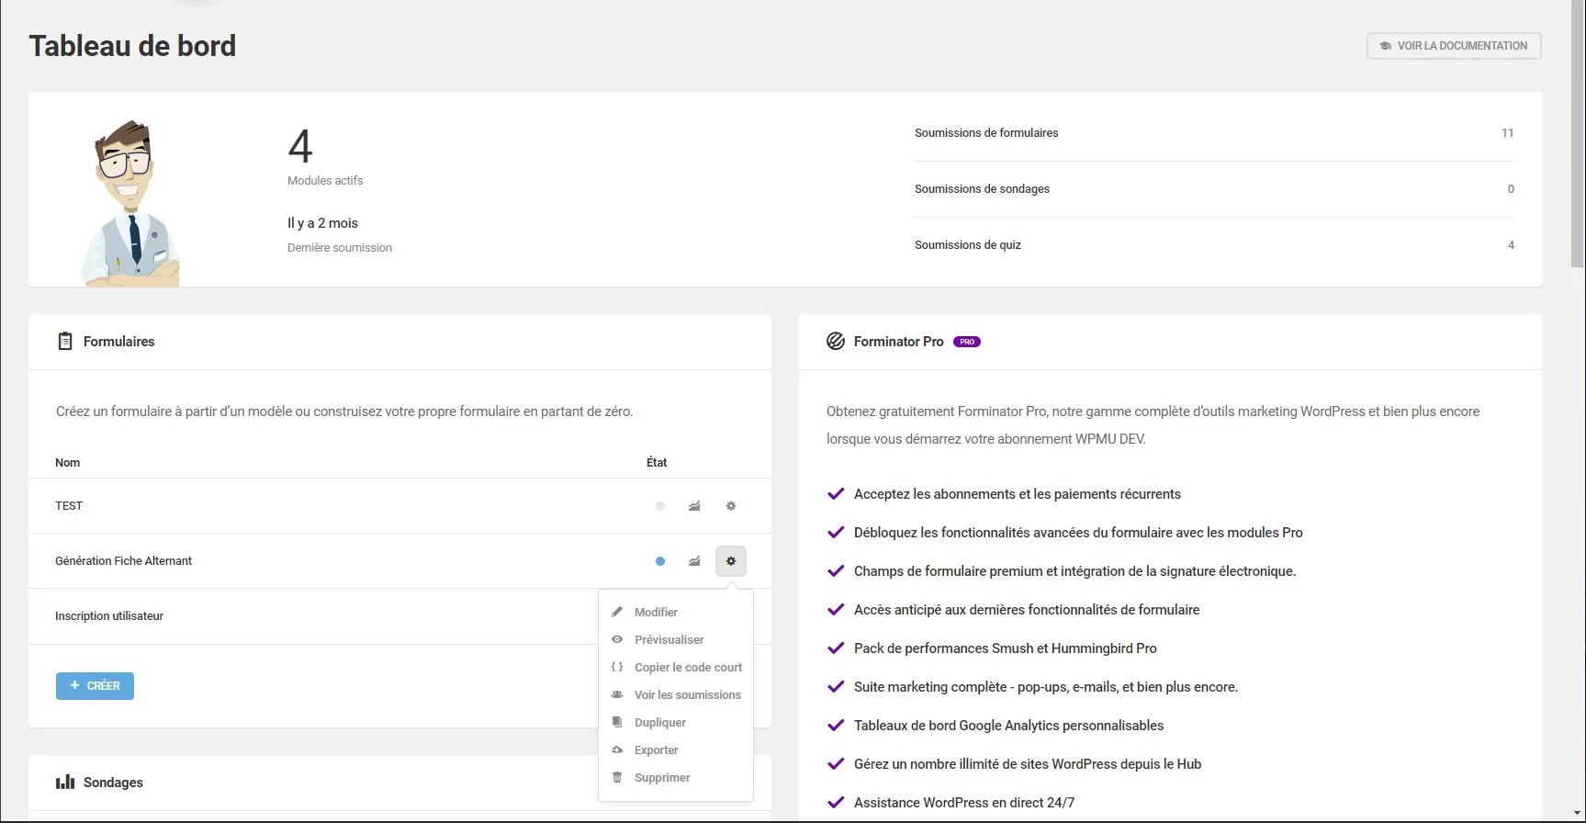
Task: Open statistics chart icon for TEST form
Action: [x=694, y=506]
